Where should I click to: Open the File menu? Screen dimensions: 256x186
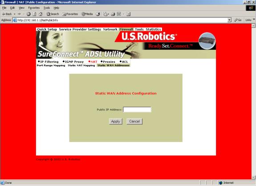click(x=4, y=8)
